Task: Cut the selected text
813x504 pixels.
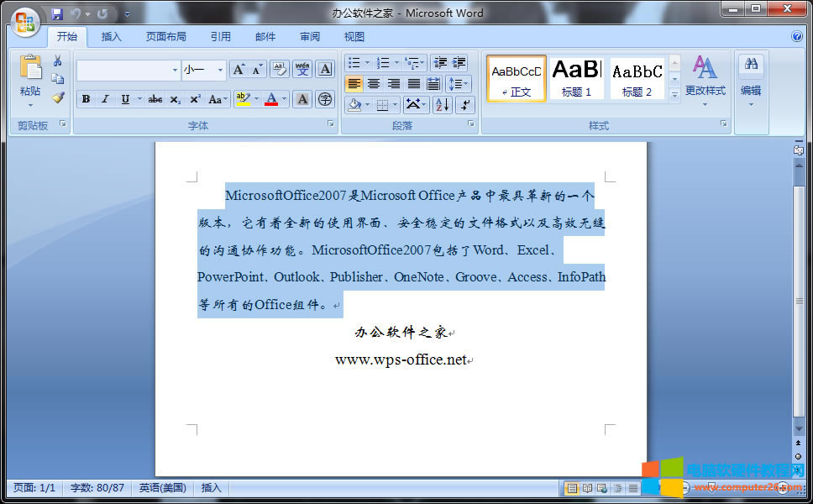Action: (x=58, y=61)
